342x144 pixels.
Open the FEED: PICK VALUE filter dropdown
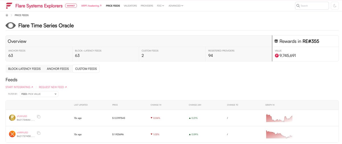coord(39,94)
